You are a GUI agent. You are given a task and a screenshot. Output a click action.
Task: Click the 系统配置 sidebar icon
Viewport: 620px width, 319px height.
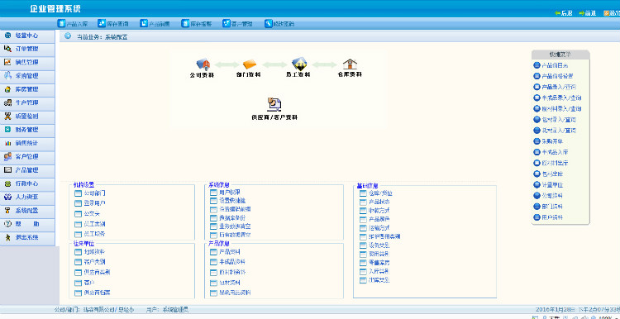[x=7, y=211]
